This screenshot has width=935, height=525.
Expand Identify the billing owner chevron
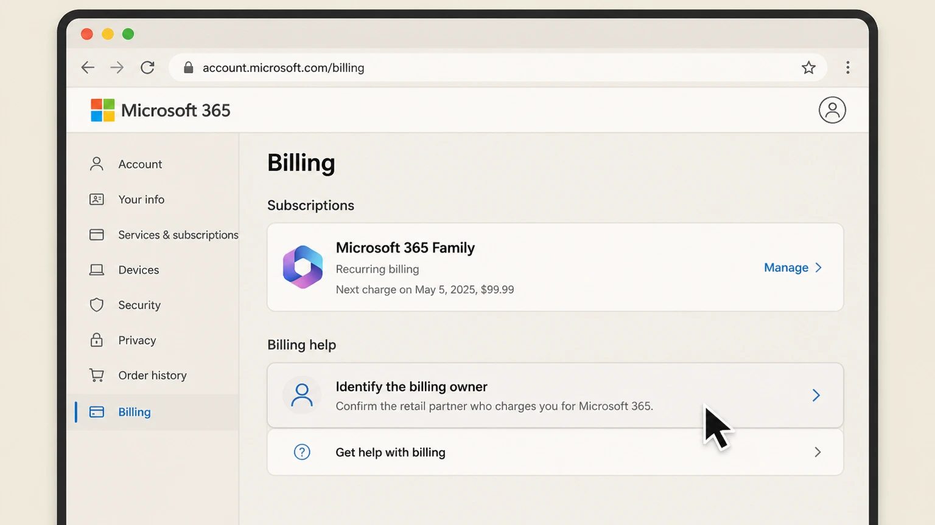[x=816, y=396]
